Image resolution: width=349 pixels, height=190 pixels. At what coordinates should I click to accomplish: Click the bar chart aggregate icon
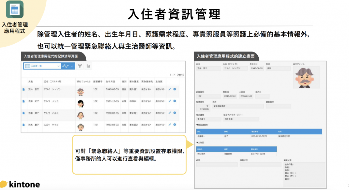[x=88, y=66]
